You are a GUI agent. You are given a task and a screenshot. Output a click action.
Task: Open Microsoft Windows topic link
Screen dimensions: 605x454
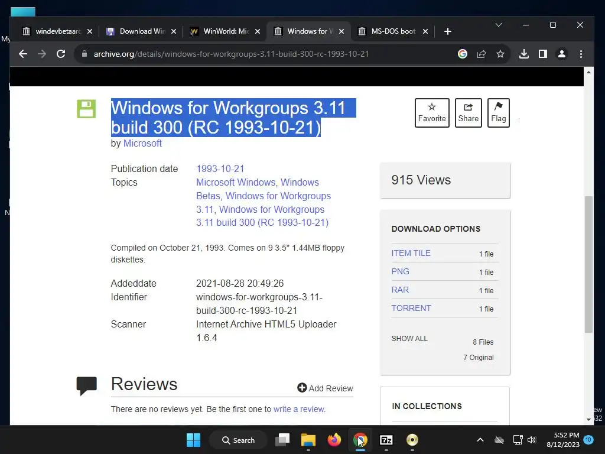[x=236, y=182]
